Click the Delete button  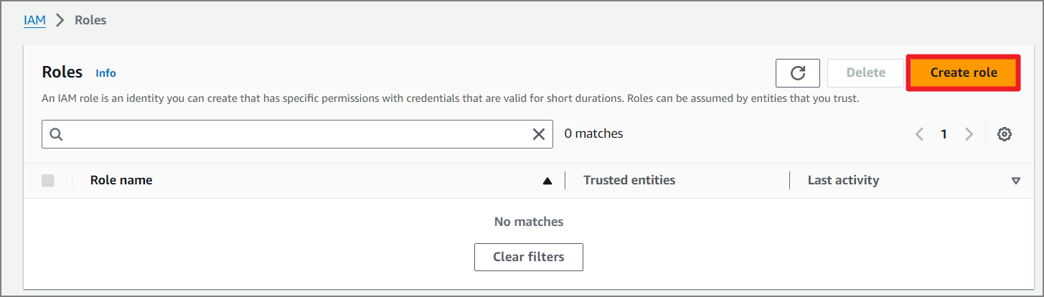865,72
